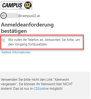
Task: Click the capitalized NICHT word in footer
Action: [68, 84]
